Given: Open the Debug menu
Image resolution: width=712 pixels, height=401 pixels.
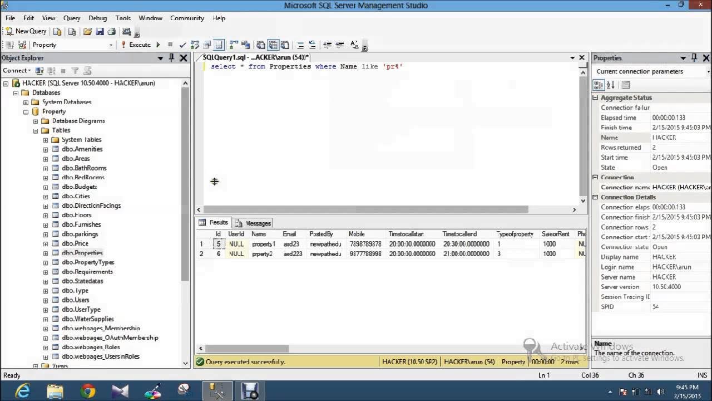Looking at the screenshot, I should 97,18.
